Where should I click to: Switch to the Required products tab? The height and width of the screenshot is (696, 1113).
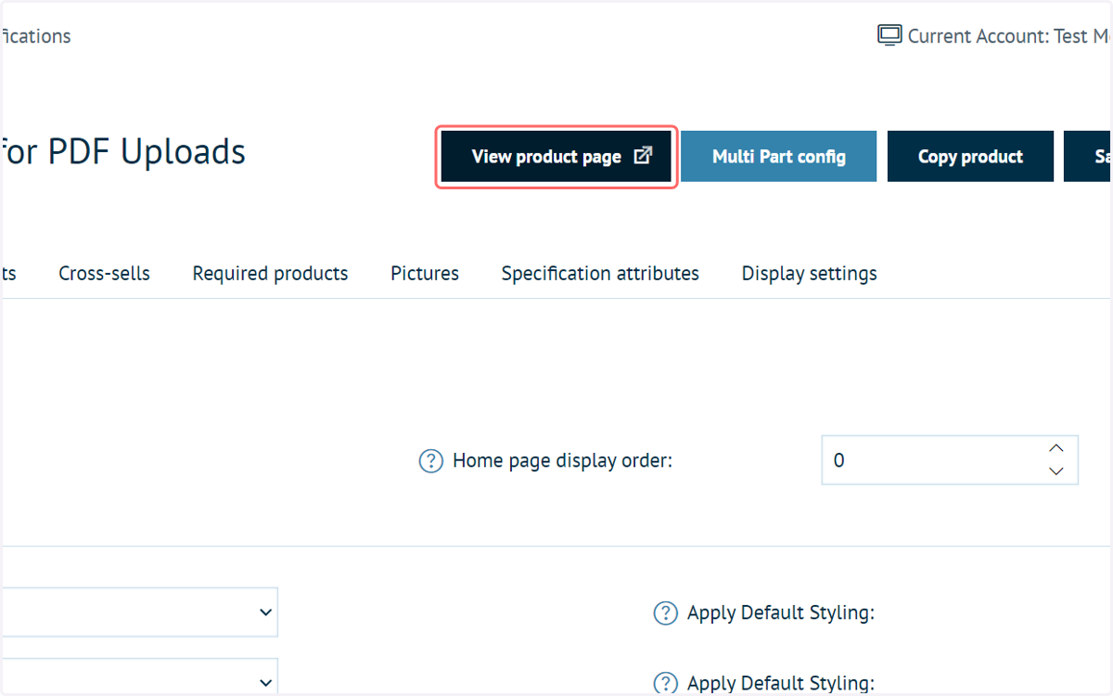pos(270,274)
